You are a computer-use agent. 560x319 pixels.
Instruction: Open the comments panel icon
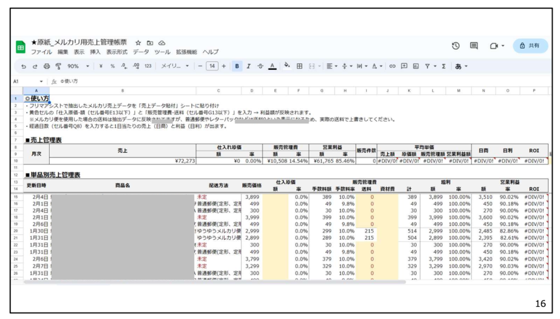pos(474,46)
